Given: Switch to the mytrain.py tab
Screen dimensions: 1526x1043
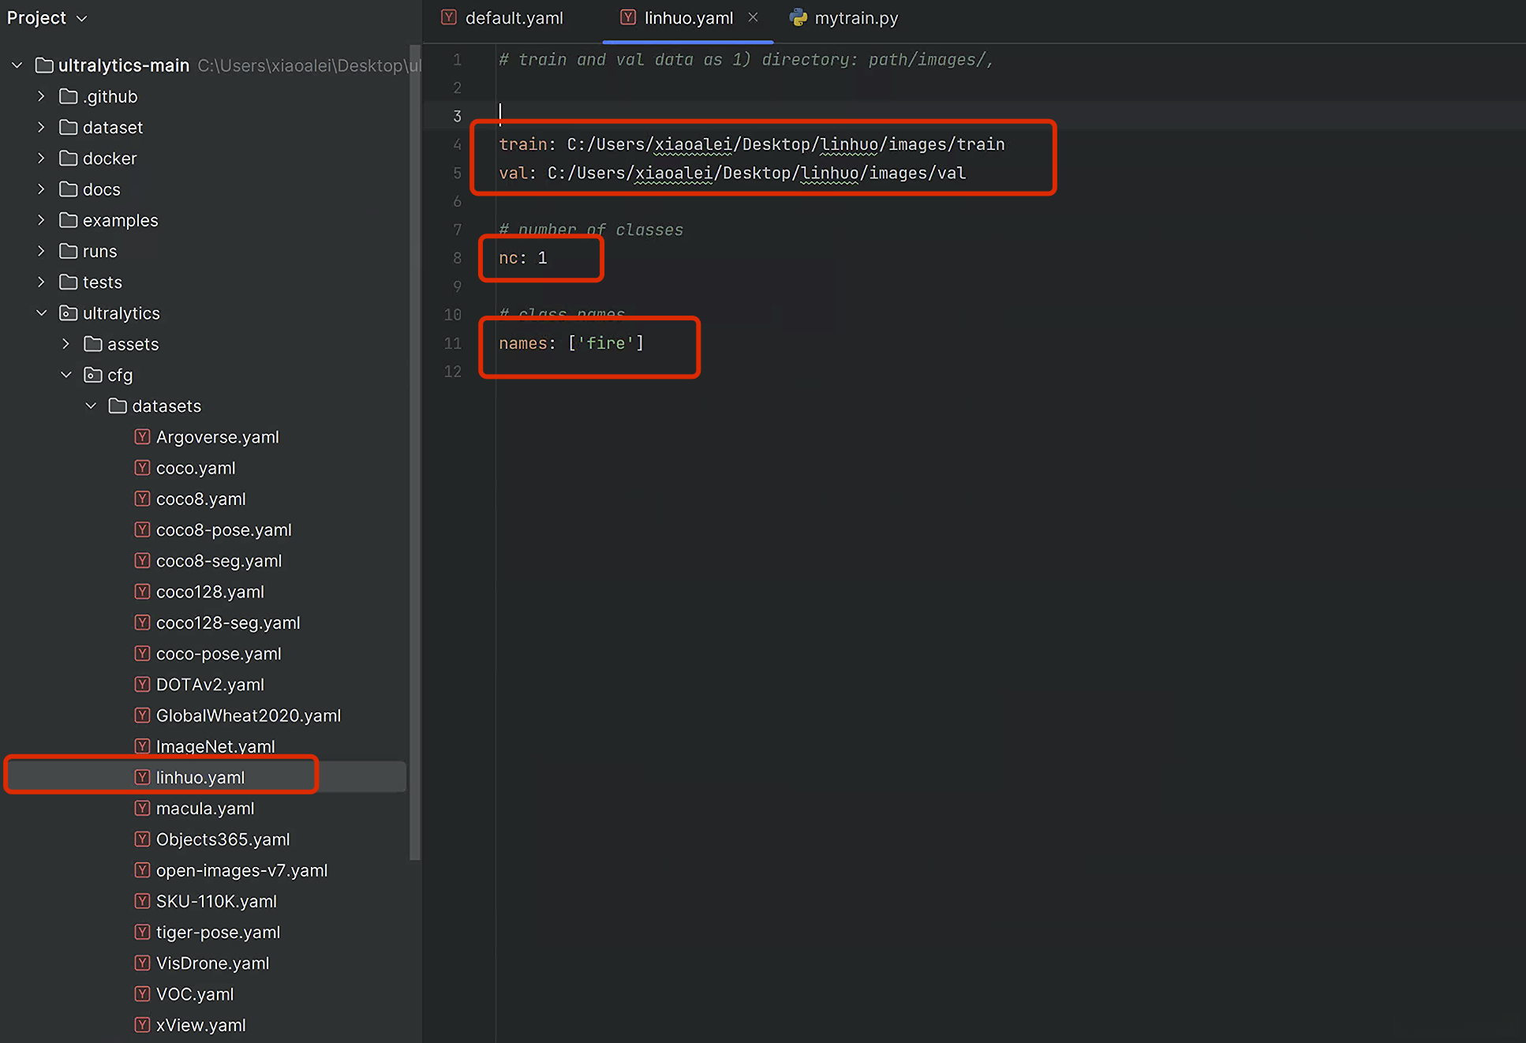Looking at the screenshot, I should click(x=855, y=17).
